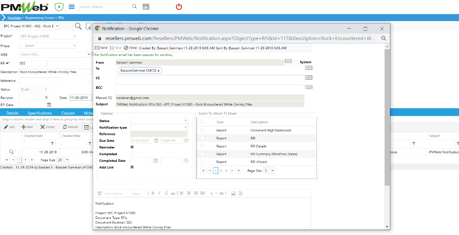Open attachments Page Size dropdown
Screen dimensions: 459x235
click(x=273, y=171)
